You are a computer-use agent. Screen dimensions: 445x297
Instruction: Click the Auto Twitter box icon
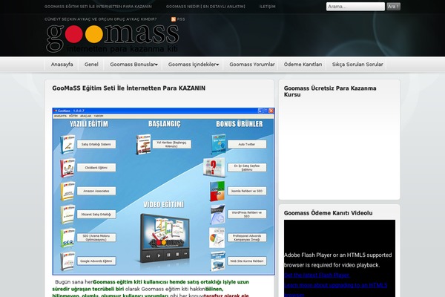(219, 144)
